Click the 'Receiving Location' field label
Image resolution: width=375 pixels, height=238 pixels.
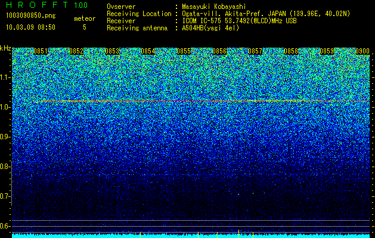tap(139, 14)
